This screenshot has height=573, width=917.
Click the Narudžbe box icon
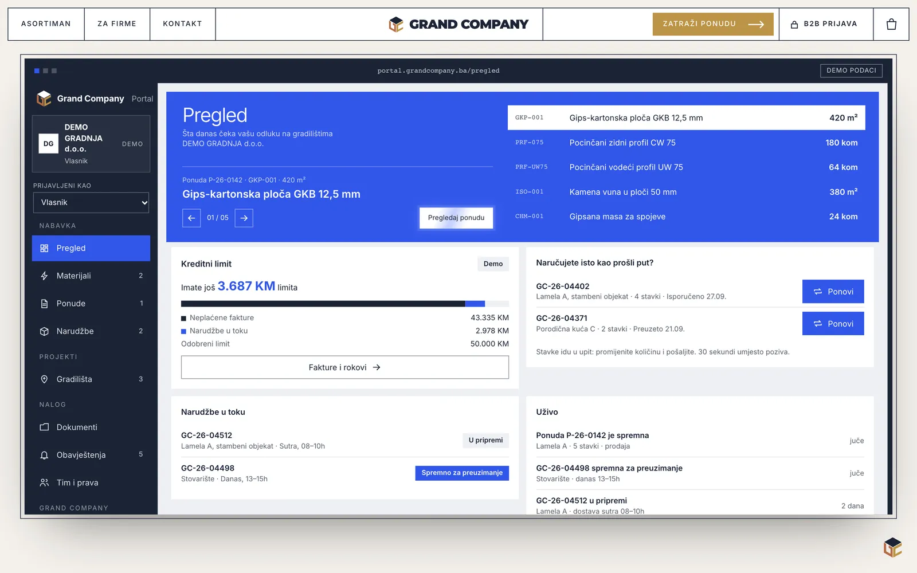pyautogui.click(x=44, y=331)
